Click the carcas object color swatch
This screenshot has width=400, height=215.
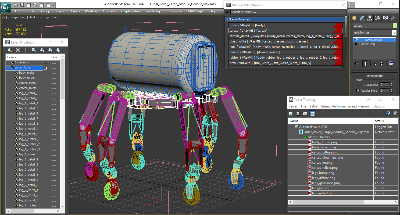pyautogui.click(x=395, y=26)
